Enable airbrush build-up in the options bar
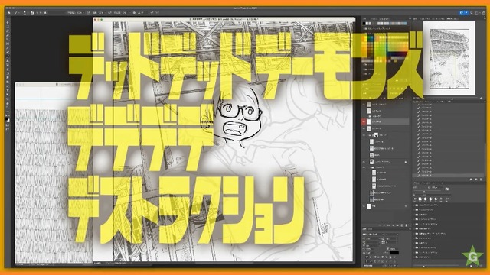490x275 pixels. coord(109,13)
